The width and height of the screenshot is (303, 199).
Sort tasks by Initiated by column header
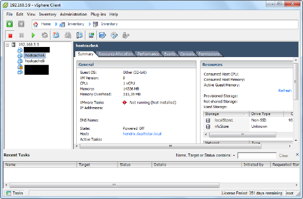point(256,165)
